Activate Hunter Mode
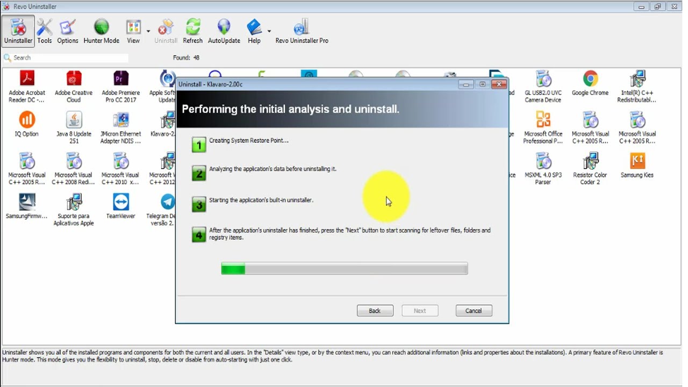 (x=101, y=31)
